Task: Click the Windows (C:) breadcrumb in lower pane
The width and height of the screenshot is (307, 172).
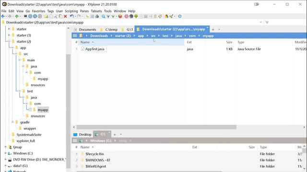Action: pyautogui.click(x=101, y=140)
